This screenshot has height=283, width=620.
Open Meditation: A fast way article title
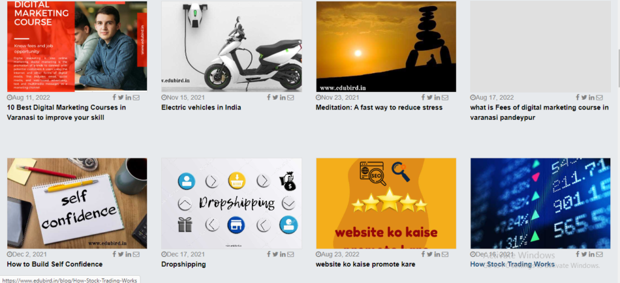click(x=379, y=108)
